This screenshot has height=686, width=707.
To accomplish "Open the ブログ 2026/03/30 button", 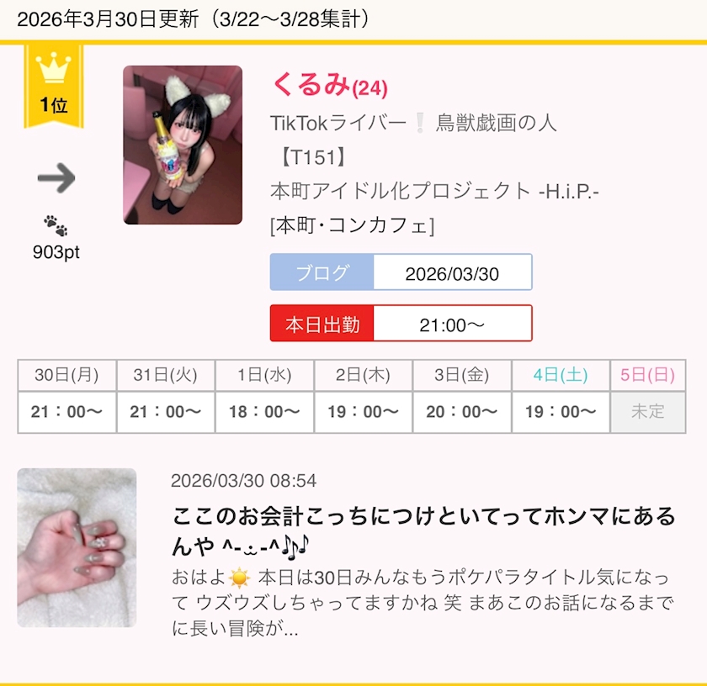I will [x=401, y=272].
